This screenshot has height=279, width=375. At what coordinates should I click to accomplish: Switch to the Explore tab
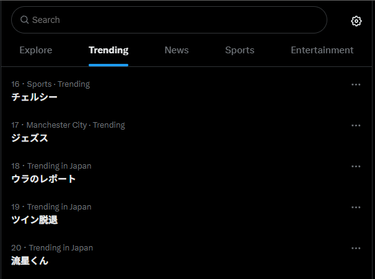[36, 50]
